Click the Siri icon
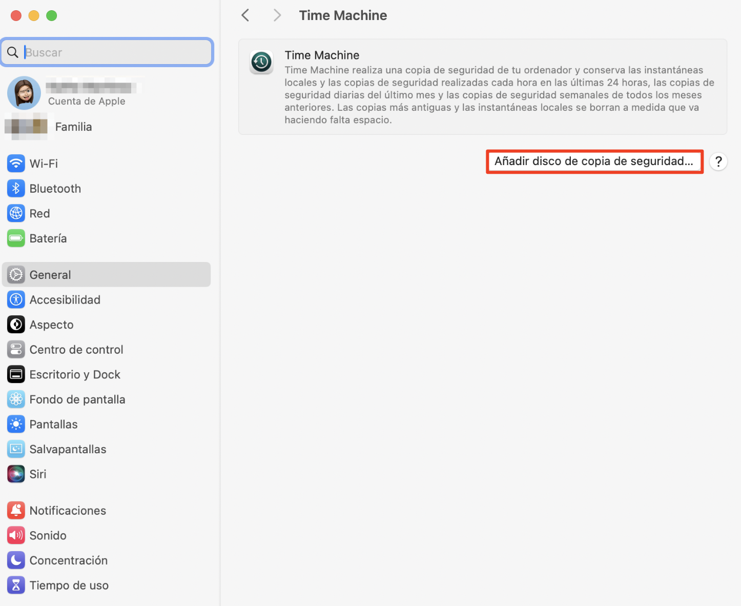Viewport: 741px width, 606px height. point(16,474)
